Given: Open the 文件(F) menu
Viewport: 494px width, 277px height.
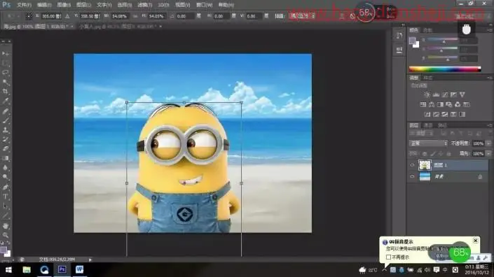Looking at the screenshot, I should (x=24, y=5).
